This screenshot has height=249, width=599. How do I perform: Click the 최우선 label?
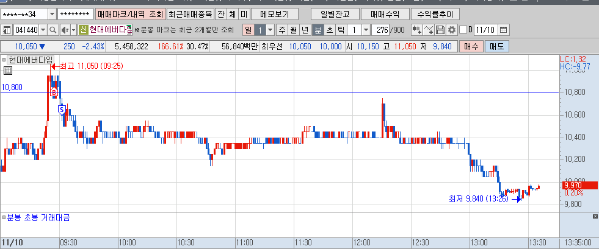click(272, 46)
